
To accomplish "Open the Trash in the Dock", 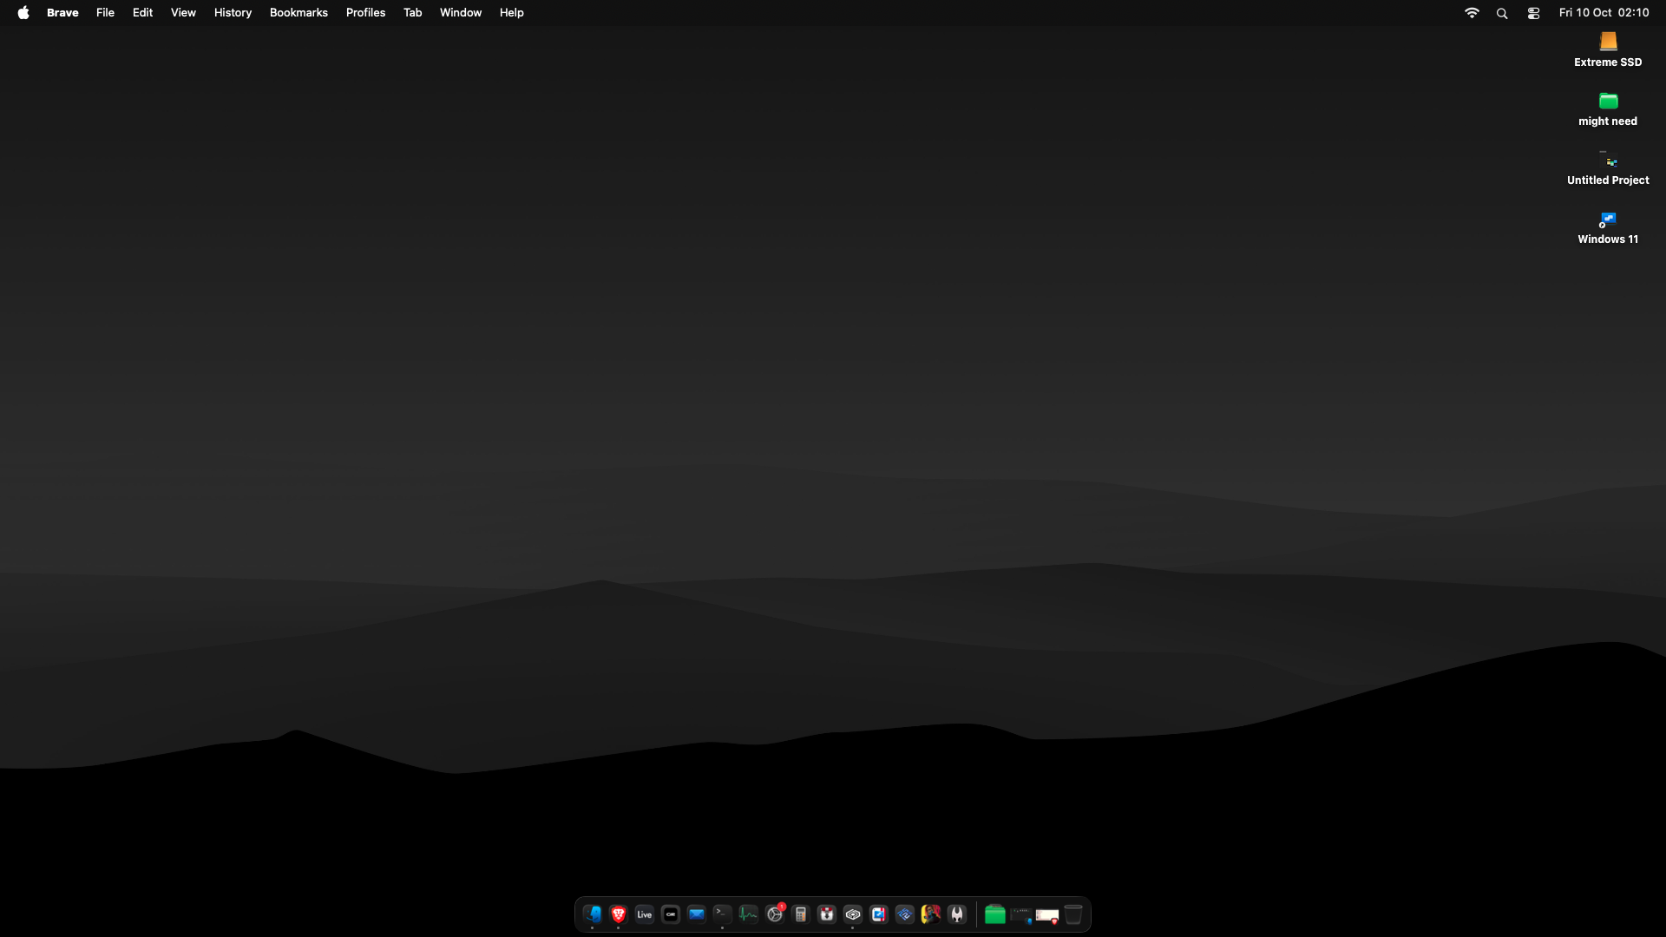I will (x=1073, y=914).
